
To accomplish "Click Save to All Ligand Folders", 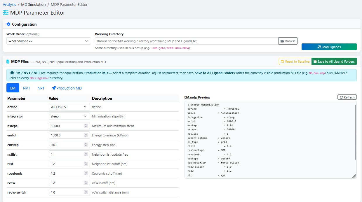I will tap(334, 62).
